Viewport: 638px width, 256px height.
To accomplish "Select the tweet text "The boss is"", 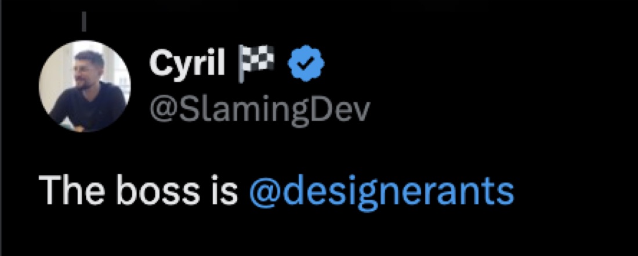I will pyautogui.click(x=138, y=190).
